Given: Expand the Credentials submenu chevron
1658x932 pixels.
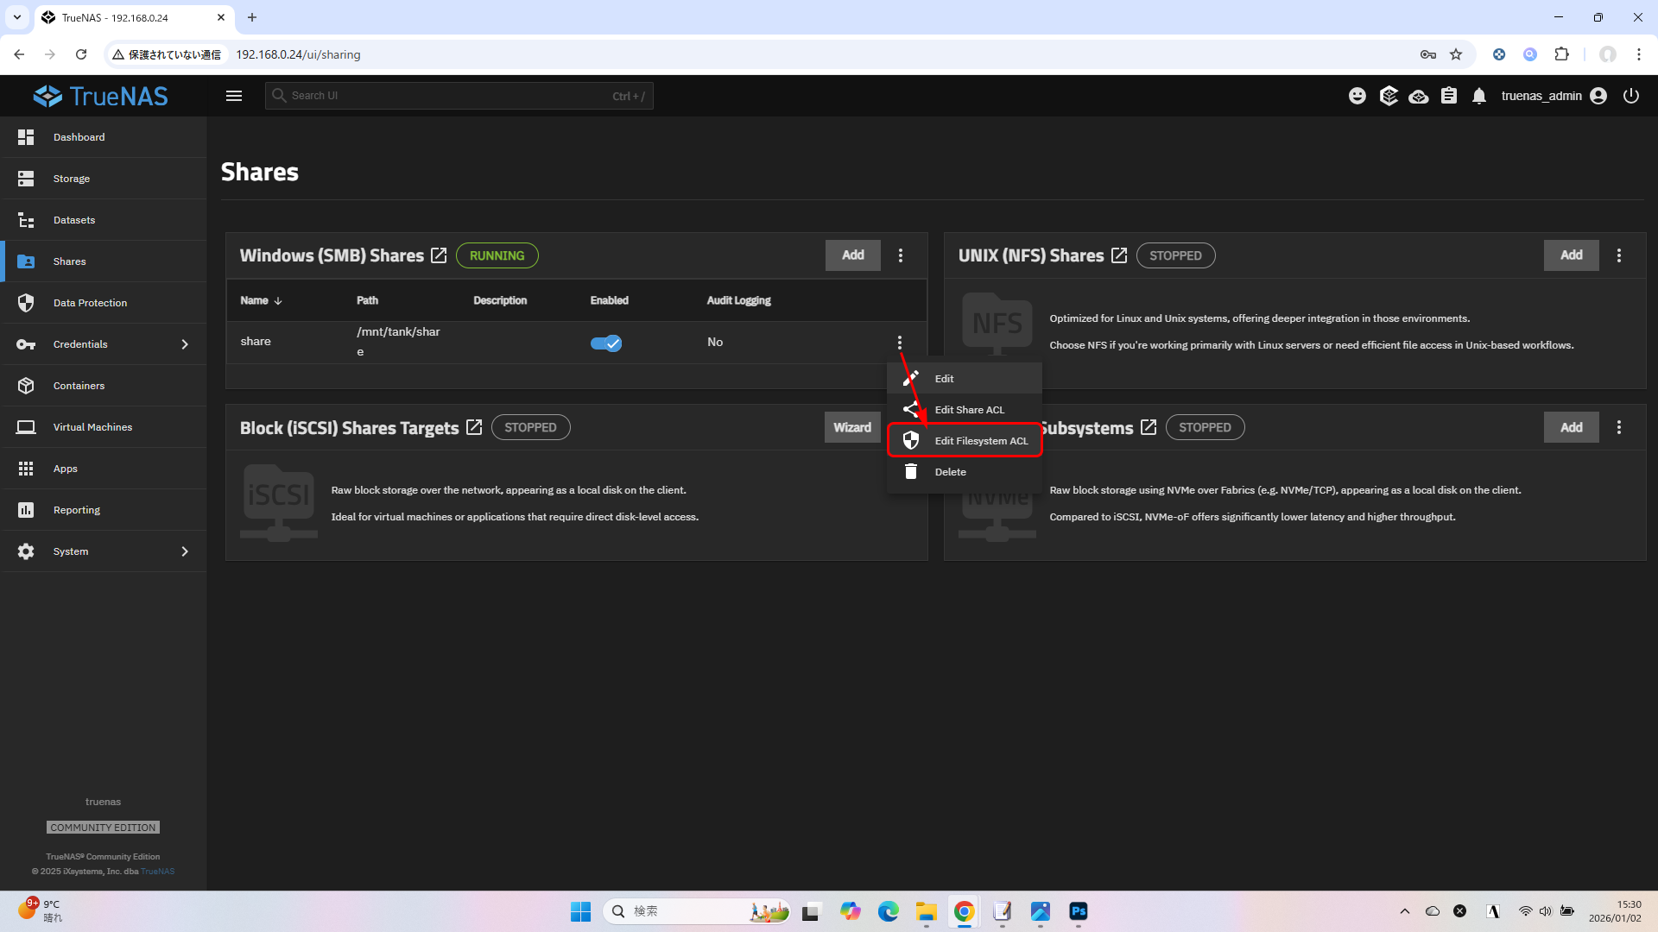Looking at the screenshot, I should click(x=185, y=344).
